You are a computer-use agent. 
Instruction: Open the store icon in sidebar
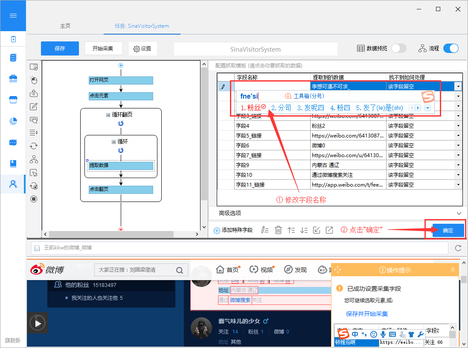pyautogui.click(x=13, y=100)
